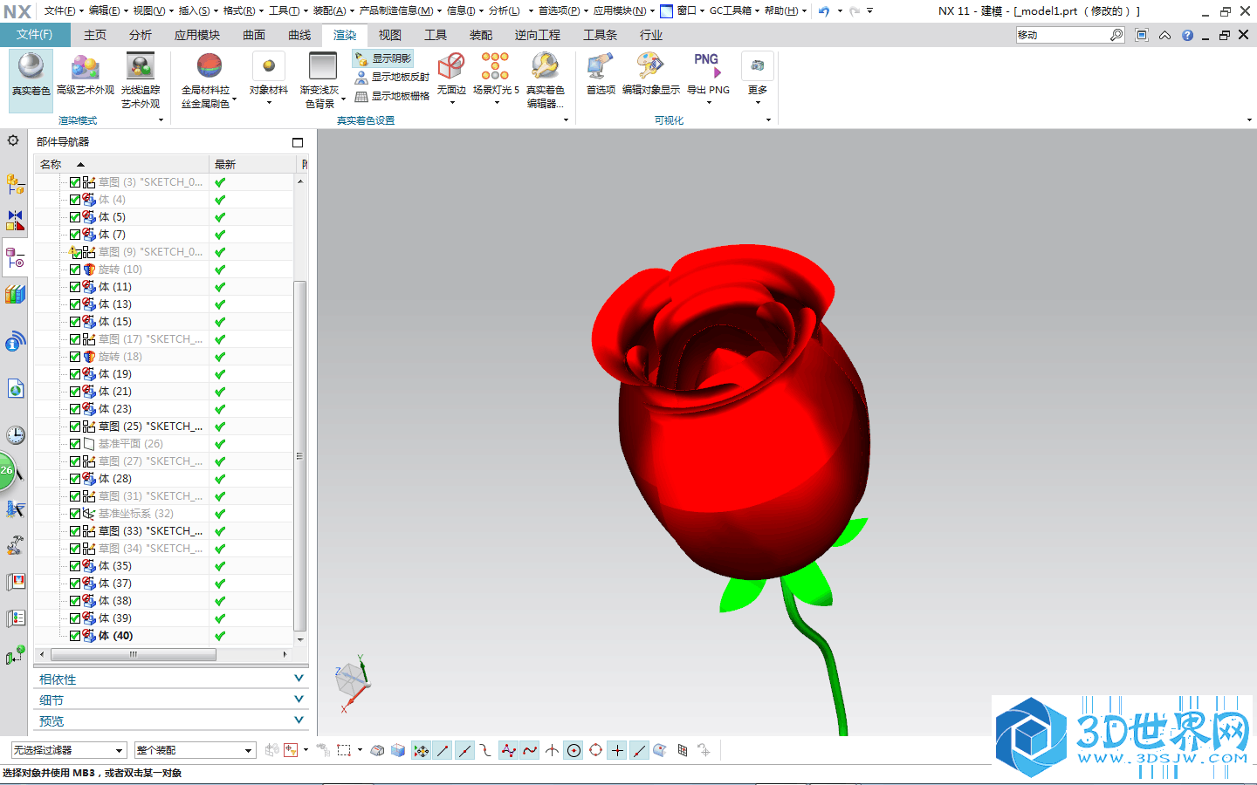Open the 约束导航器 constraint navigator sidebar tab
The width and height of the screenshot is (1257, 785).
coord(15,220)
